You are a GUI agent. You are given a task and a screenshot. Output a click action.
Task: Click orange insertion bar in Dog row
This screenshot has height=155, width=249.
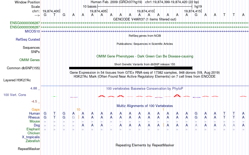(x=164, y=125)
